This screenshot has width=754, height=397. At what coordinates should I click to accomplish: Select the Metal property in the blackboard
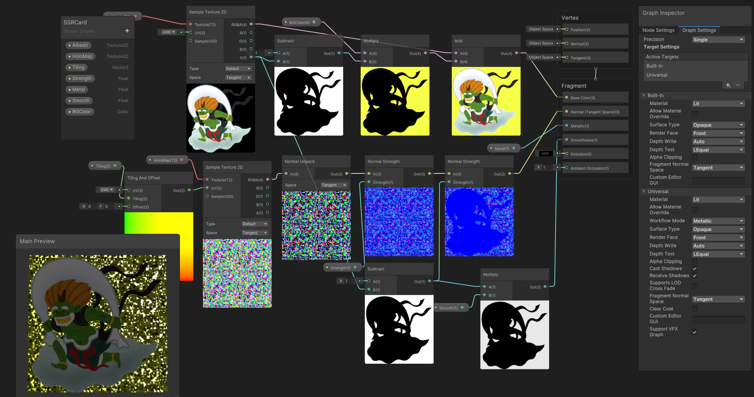[77, 90]
